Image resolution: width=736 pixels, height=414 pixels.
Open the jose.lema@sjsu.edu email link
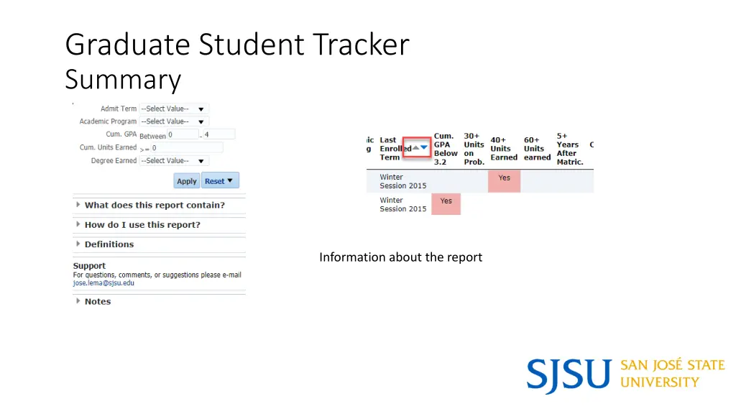(103, 283)
